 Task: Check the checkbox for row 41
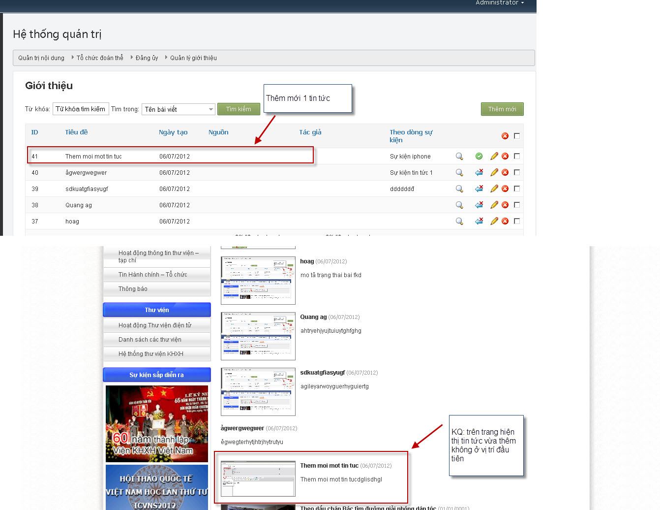517,156
